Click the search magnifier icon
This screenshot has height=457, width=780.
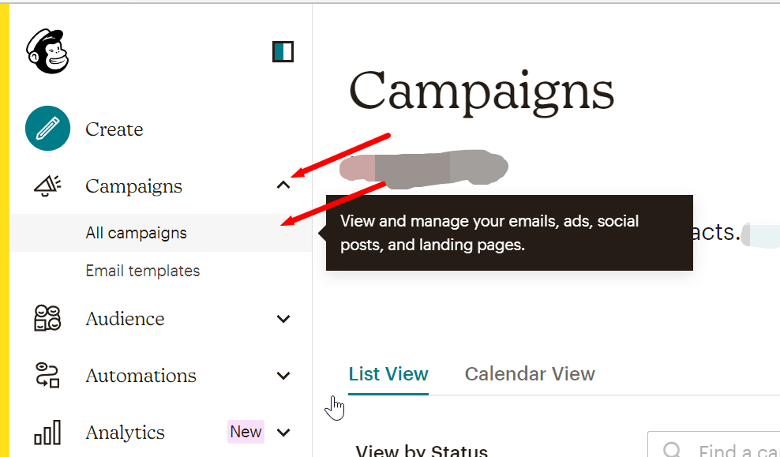click(672, 450)
